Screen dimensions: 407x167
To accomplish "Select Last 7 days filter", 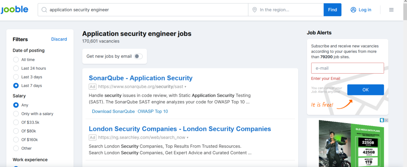I will pos(16,86).
